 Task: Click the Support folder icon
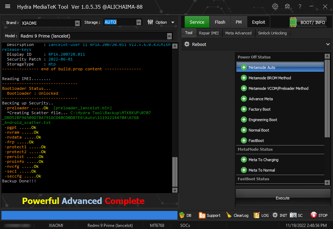pyautogui.click(x=202, y=215)
